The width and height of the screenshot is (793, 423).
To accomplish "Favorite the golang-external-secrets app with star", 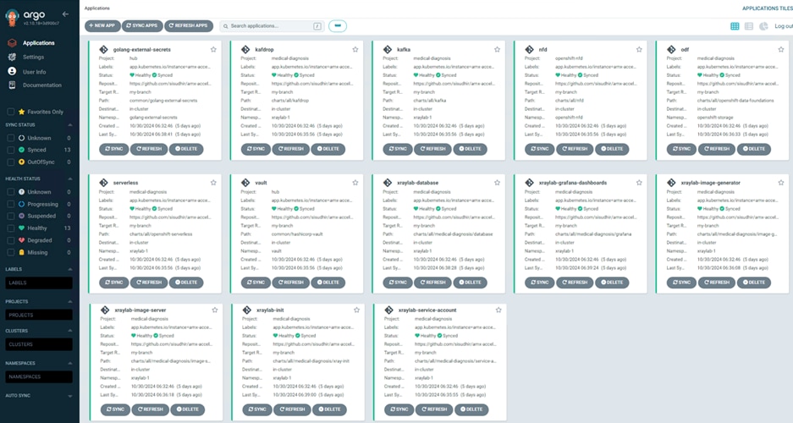I will click(213, 50).
